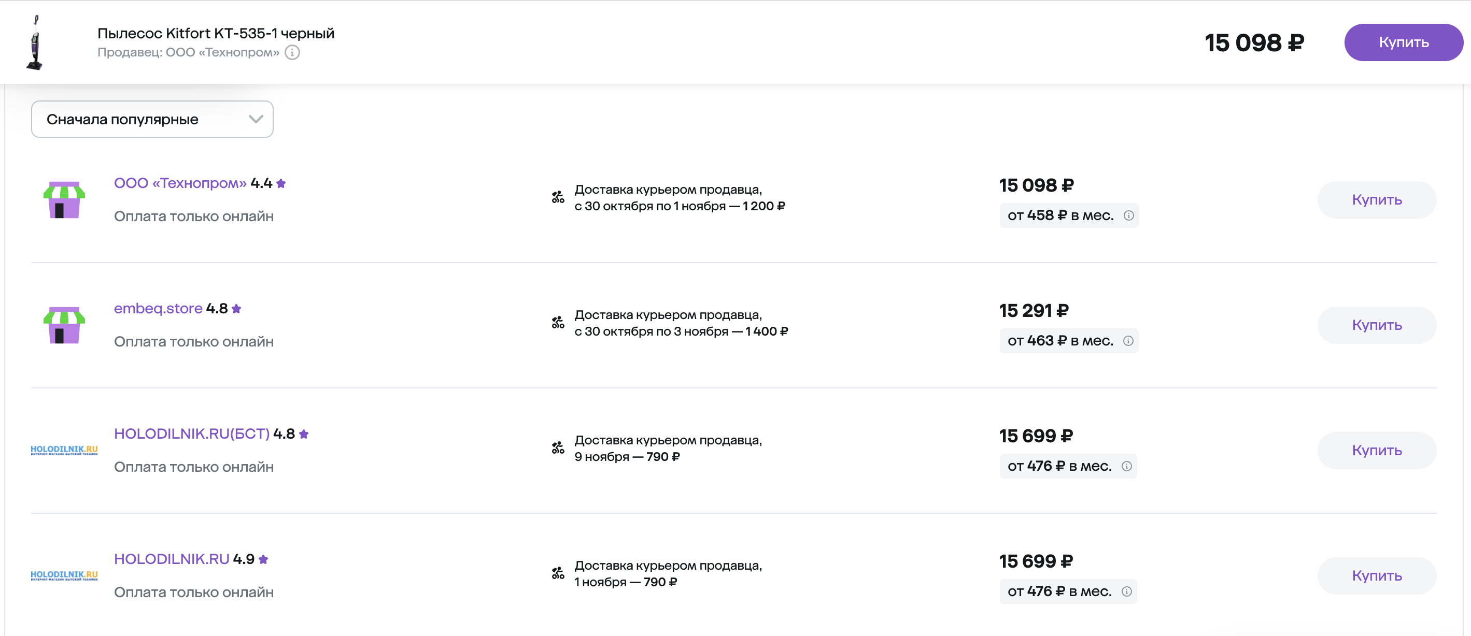Open HOLODILNIK.RU(БСТ) seller link

click(191, 434)
